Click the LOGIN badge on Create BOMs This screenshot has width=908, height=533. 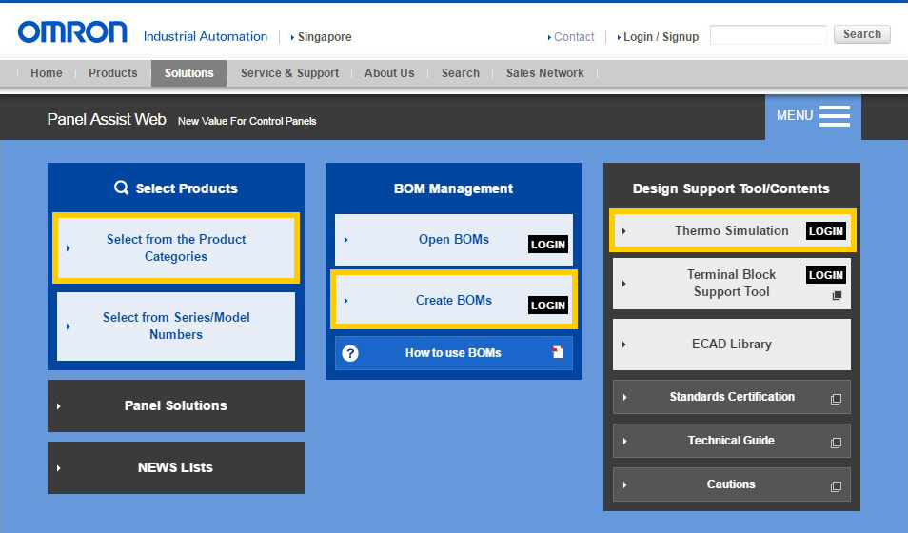[547, 306]
